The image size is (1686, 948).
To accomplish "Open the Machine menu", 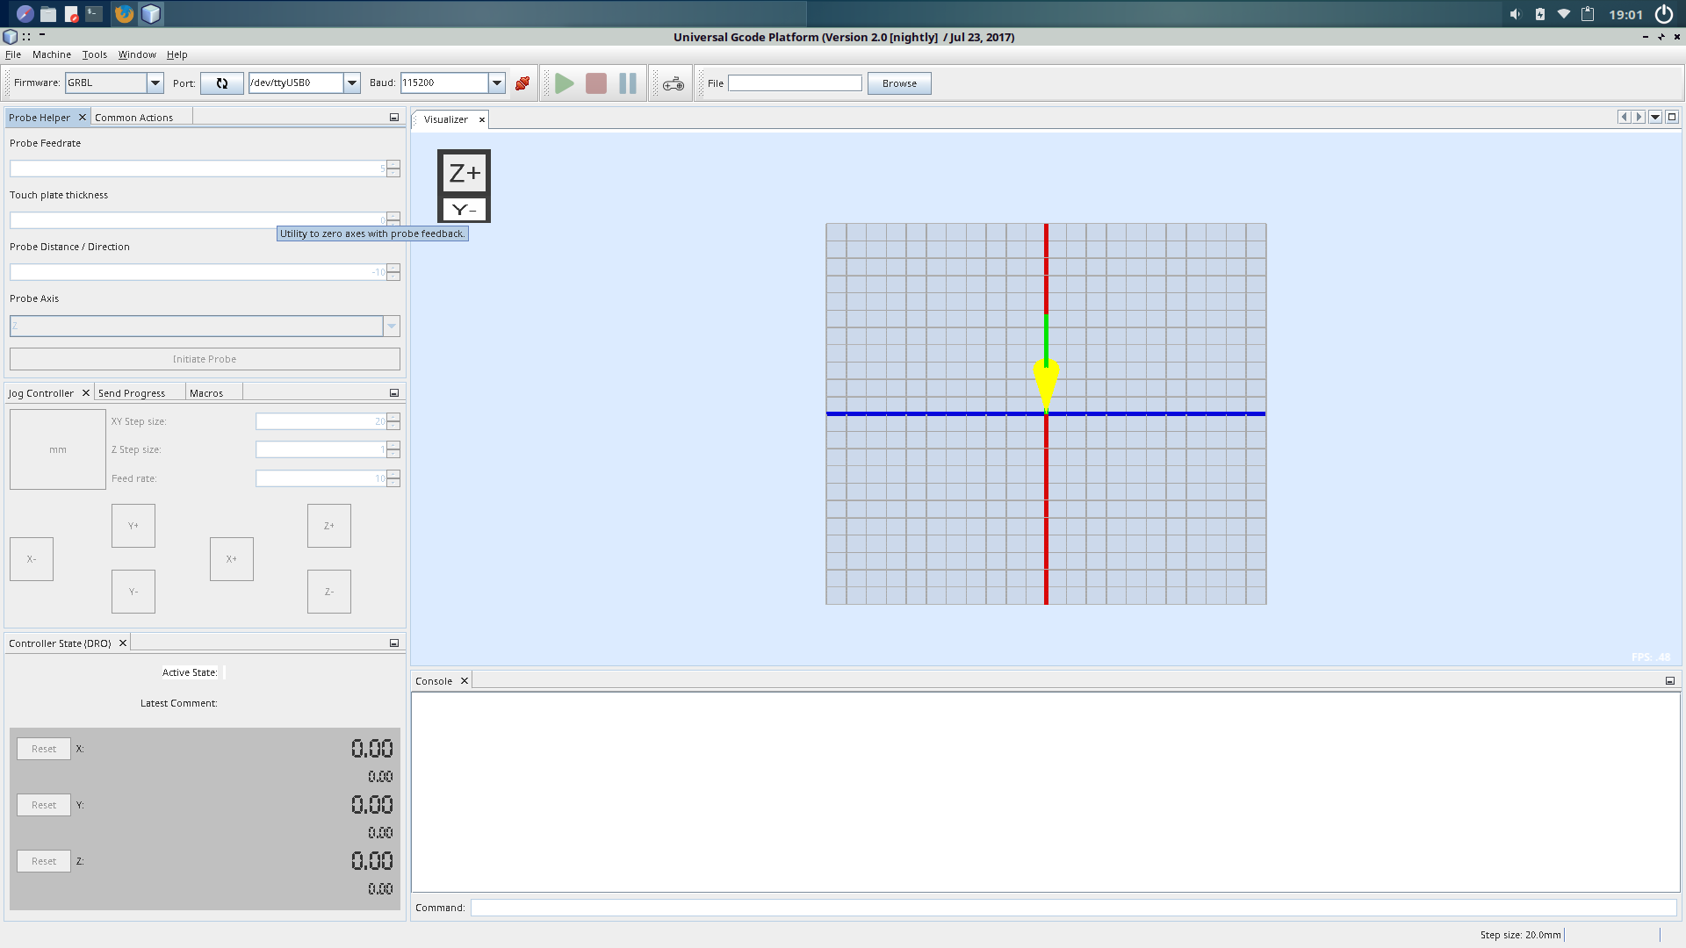I will pyautogui.click(x=52, y=54).
